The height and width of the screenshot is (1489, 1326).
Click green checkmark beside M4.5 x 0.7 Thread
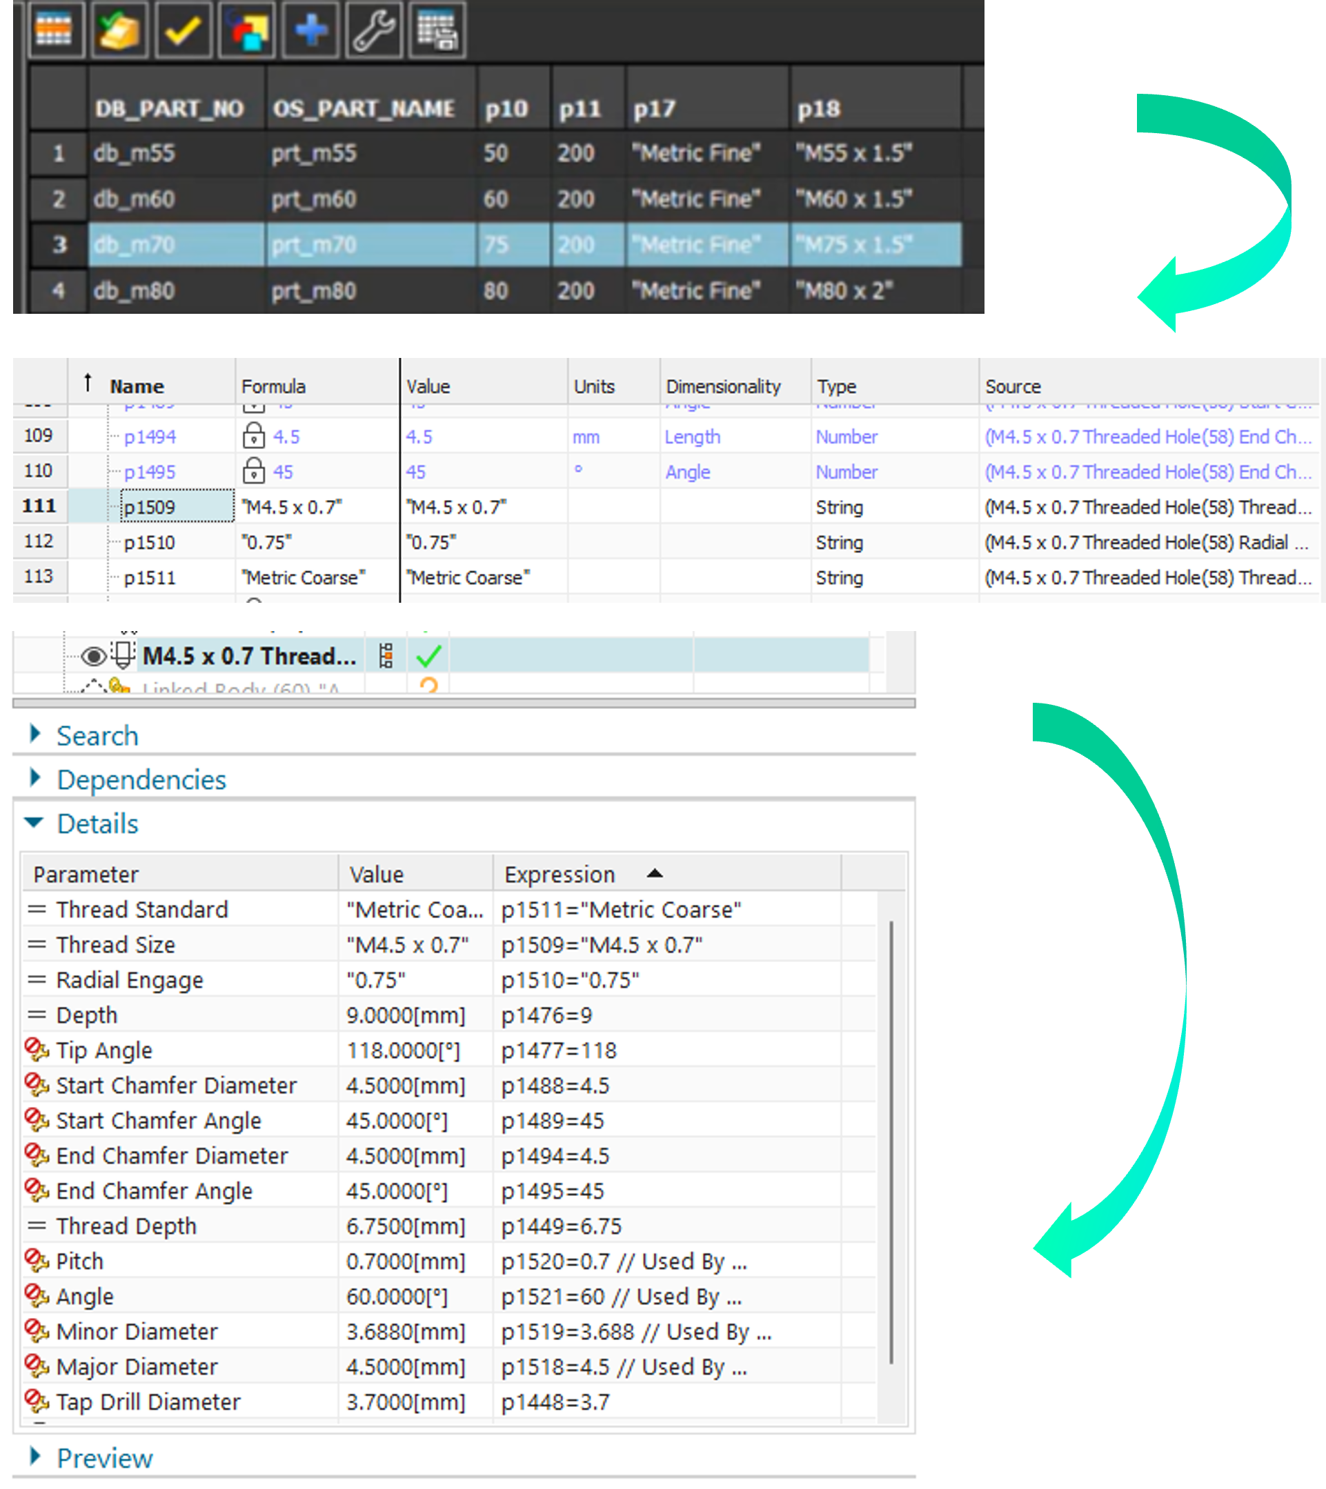pyautogui.click(x=428, y=657)
